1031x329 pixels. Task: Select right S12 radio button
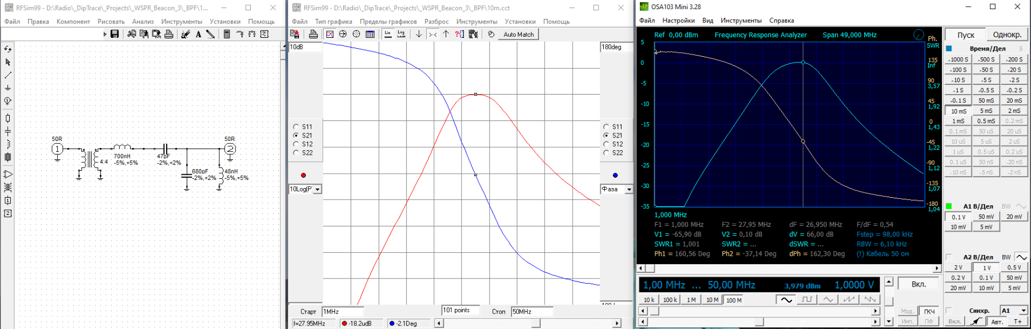click(606, 144)
